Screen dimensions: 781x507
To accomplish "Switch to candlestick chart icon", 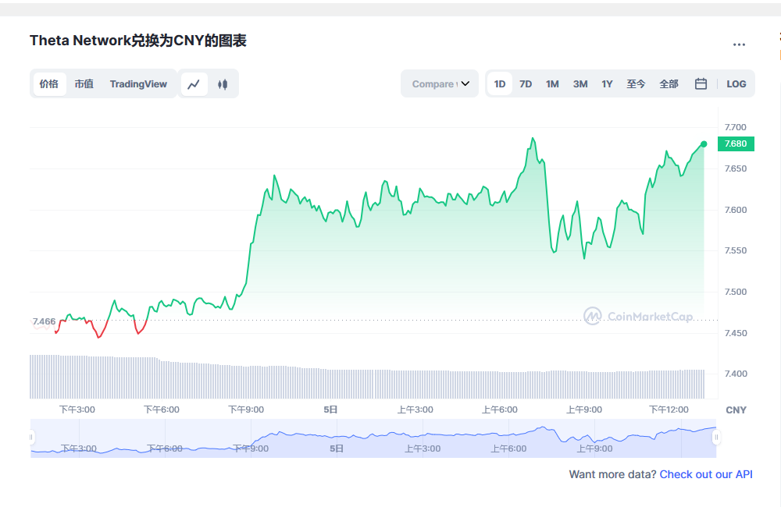I will pyautogui.click(x=223, y=84).
